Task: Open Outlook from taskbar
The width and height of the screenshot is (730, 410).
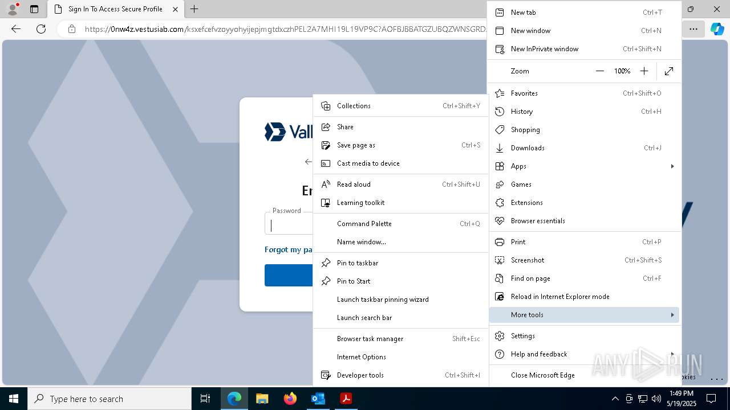Action: 318,399
